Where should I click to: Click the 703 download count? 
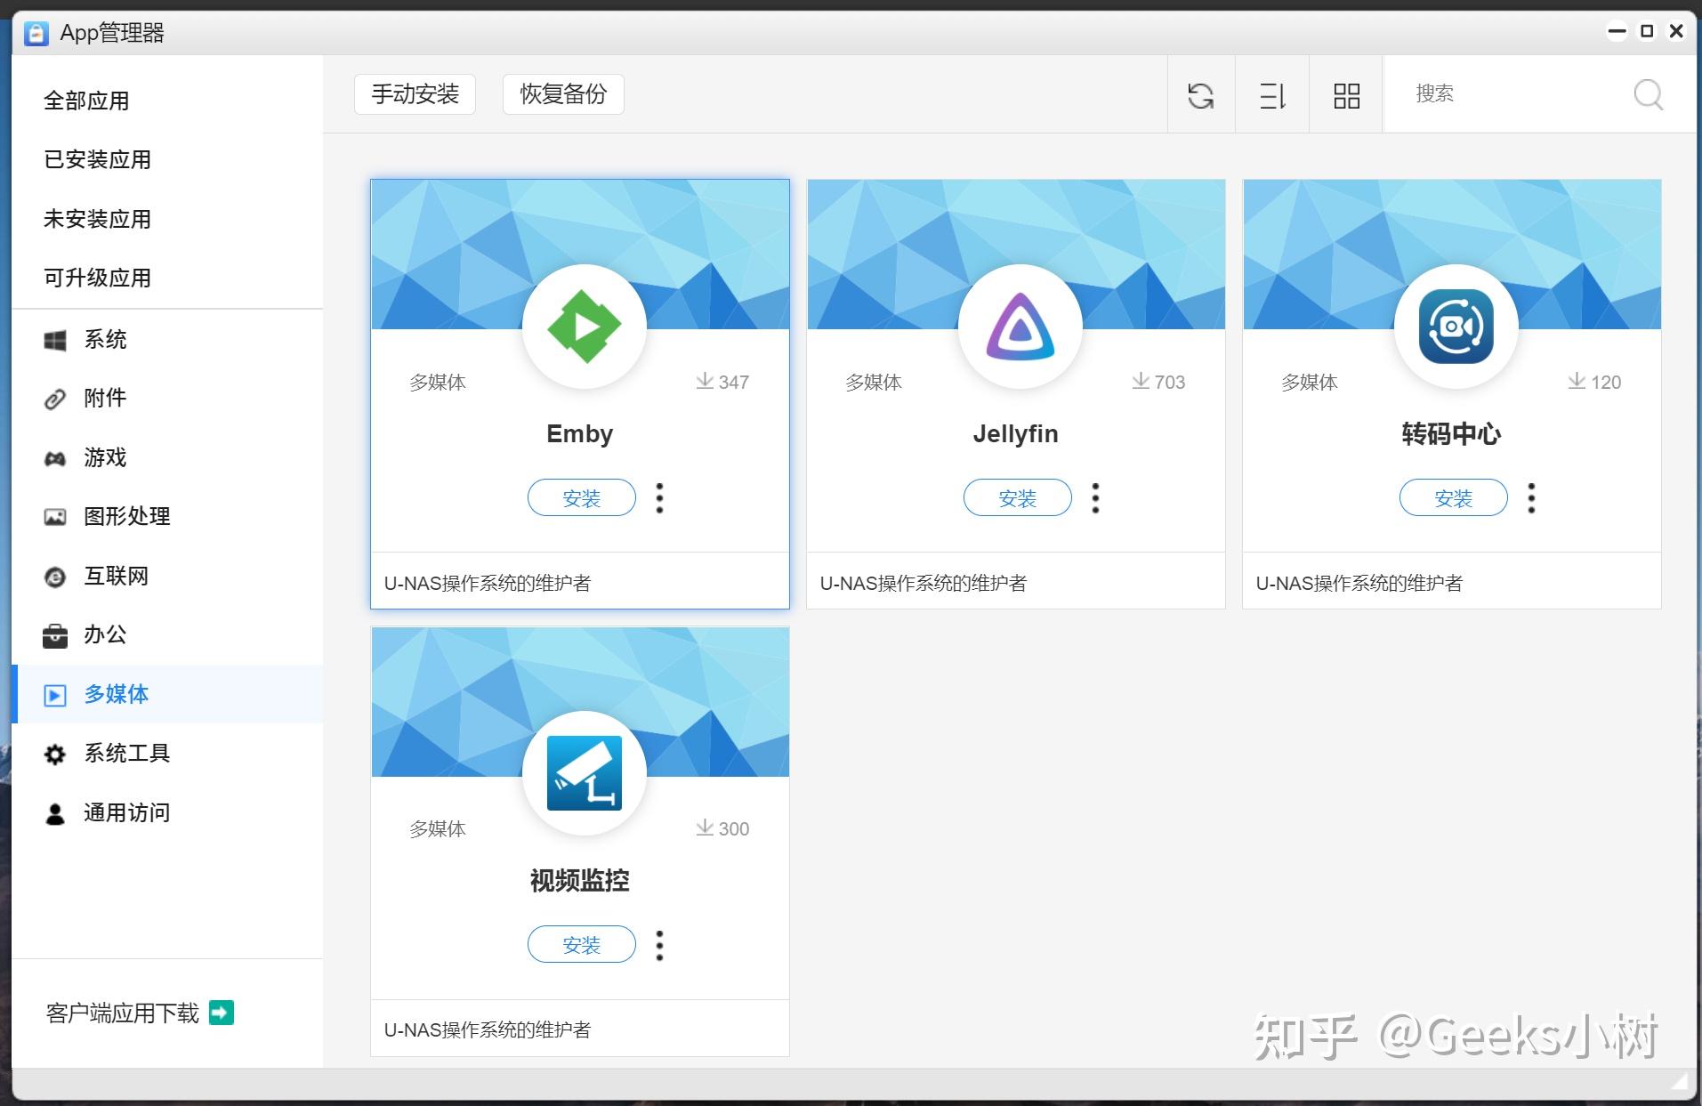pyautogui.click(x=1170, y=382)
